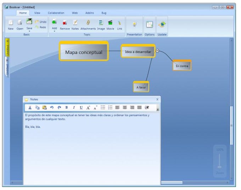Switch to the View ribbon tab

37,13
